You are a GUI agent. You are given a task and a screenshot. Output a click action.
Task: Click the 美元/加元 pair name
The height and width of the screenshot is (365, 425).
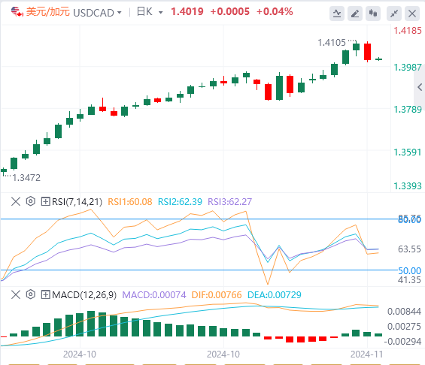[48, 12]
